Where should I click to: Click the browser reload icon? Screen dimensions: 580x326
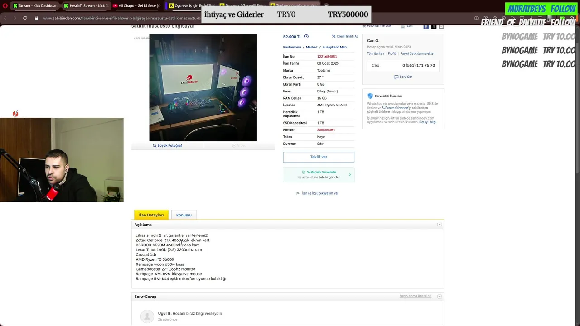25,18
